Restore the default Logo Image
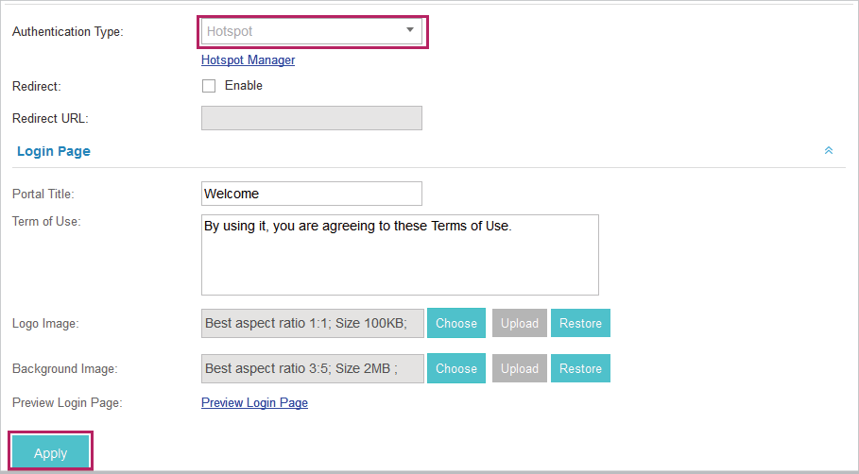 [581, 324]
